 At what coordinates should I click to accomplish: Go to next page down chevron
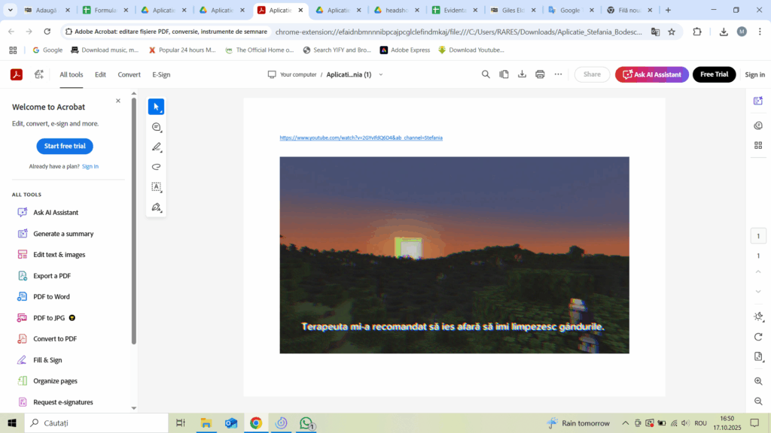pyautogui.click(x=758, y=291)
